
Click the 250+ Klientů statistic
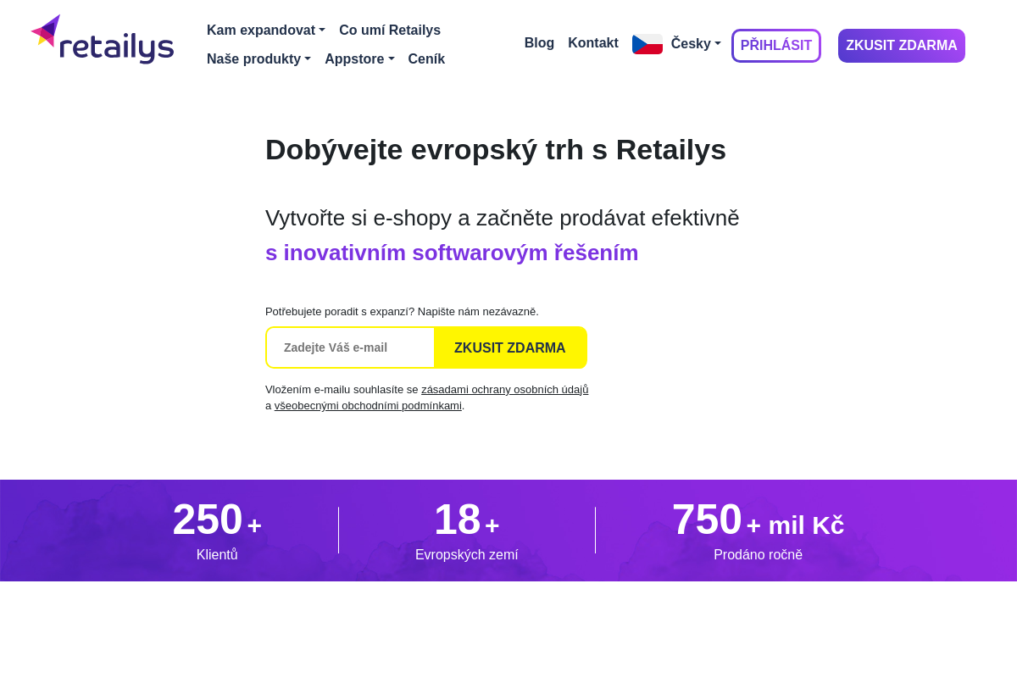tap(217, 530)
